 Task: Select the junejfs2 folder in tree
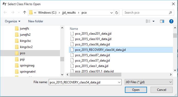coord(25,35)
